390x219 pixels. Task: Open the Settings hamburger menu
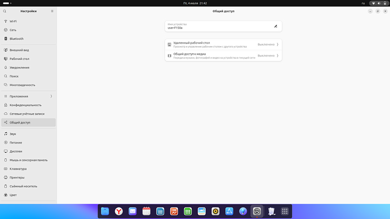coord(52,11)
